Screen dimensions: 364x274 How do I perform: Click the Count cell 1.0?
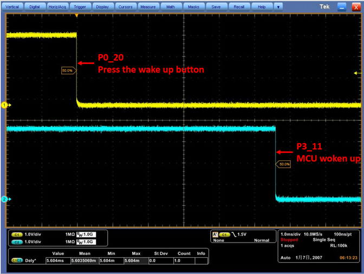tap(184, 261)
